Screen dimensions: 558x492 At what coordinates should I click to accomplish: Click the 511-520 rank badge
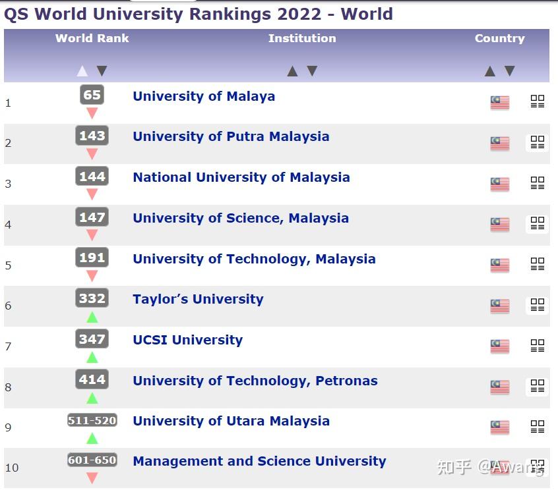click(x=92, y=420)
